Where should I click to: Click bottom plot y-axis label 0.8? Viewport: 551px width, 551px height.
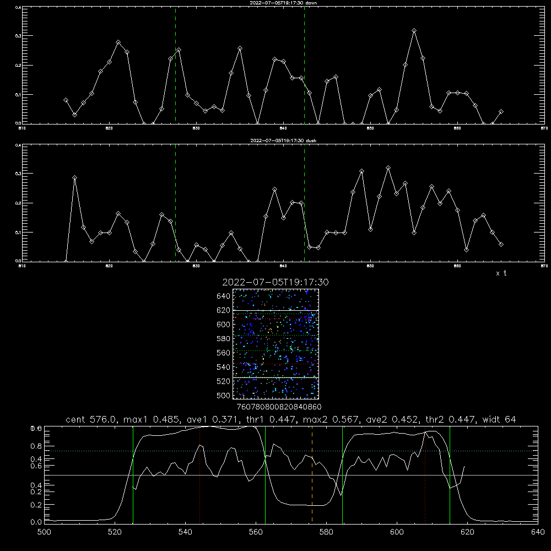coord(36,446)
